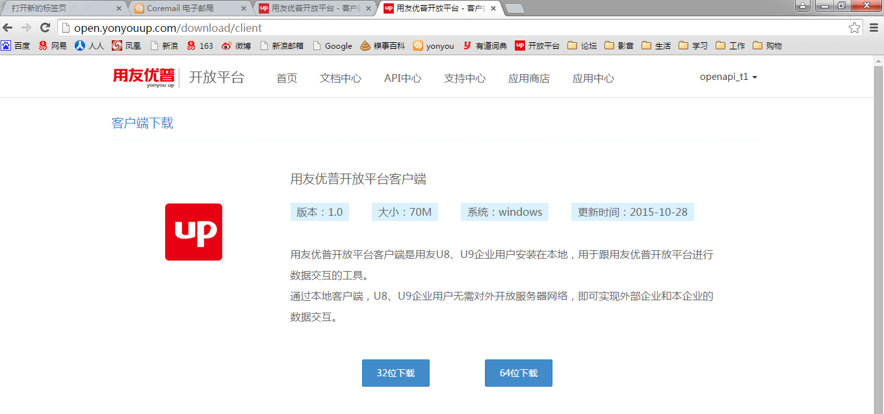
Task: Open the 开放平台 bookmark
Action: (x=537, y=45)
